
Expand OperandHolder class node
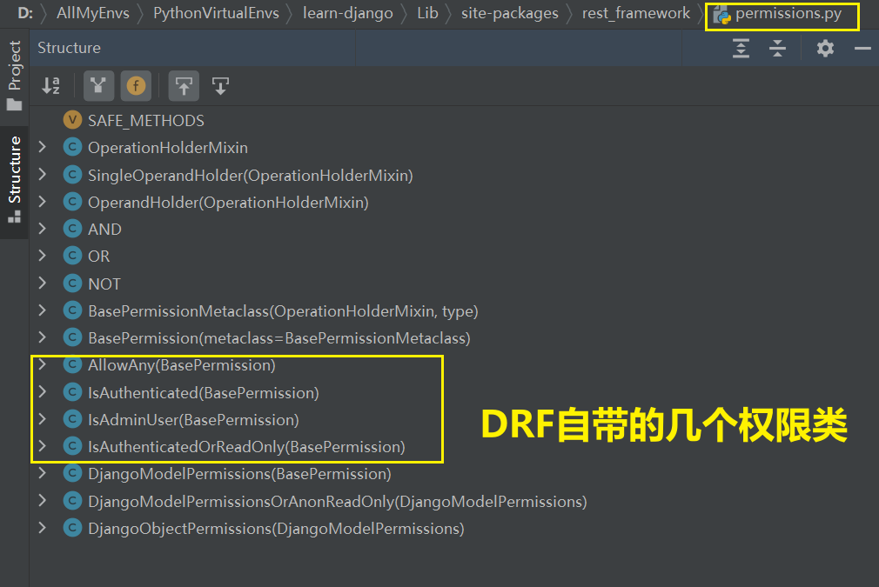[43, 201]
